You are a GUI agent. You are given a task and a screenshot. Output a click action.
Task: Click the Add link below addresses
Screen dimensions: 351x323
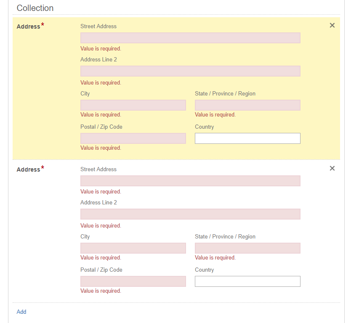pyautogui.click(x=21, y=312)
